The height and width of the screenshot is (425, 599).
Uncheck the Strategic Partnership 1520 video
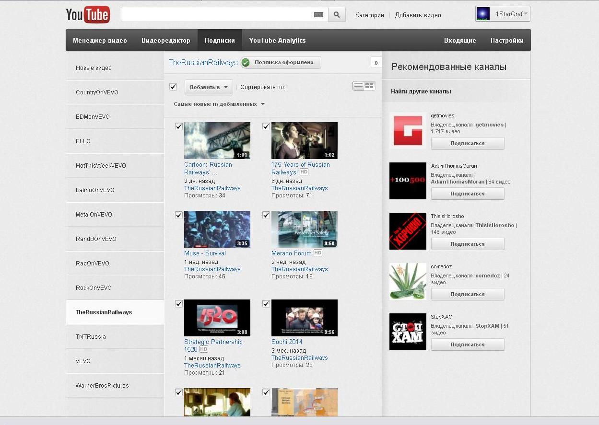179,304
